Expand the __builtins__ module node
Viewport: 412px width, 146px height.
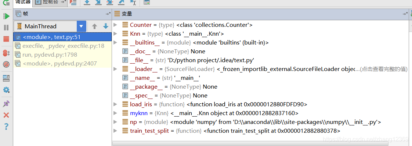pyautogui.click(x=115, y=43)
